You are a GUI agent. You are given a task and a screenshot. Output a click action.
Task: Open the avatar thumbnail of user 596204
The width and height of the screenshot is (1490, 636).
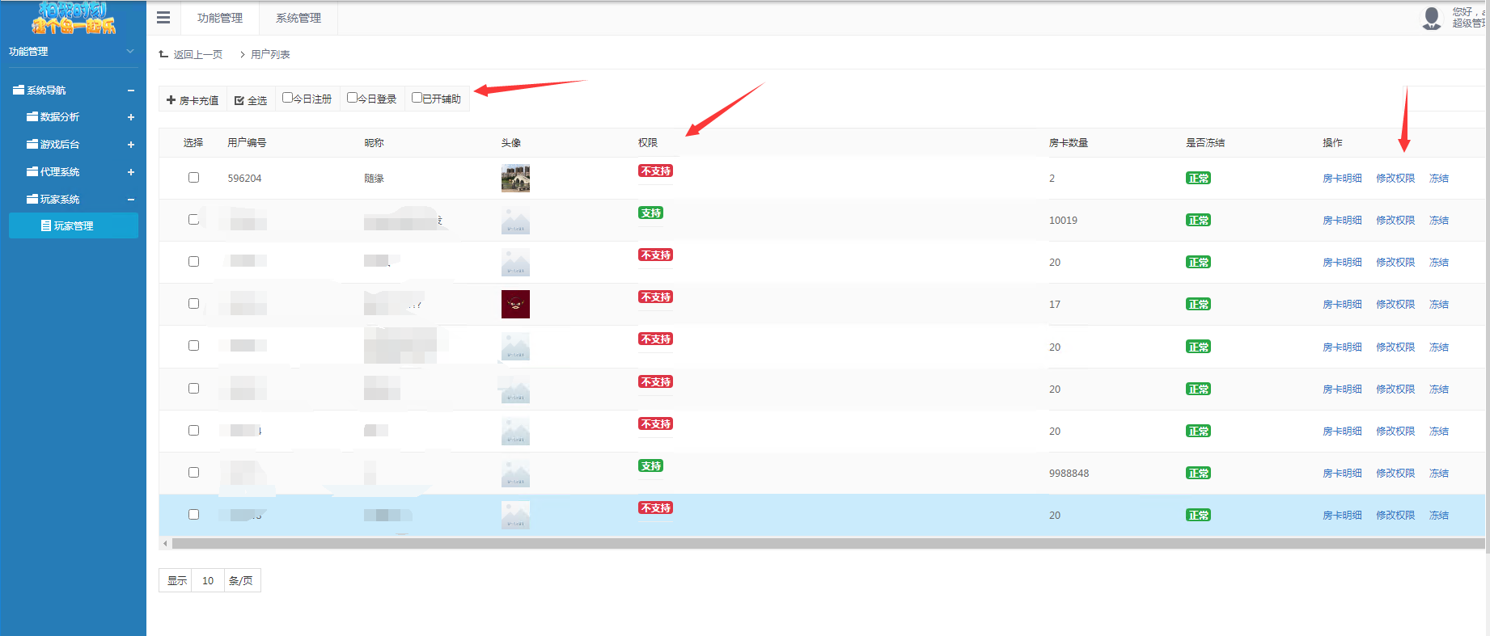(x=515, y=178)
